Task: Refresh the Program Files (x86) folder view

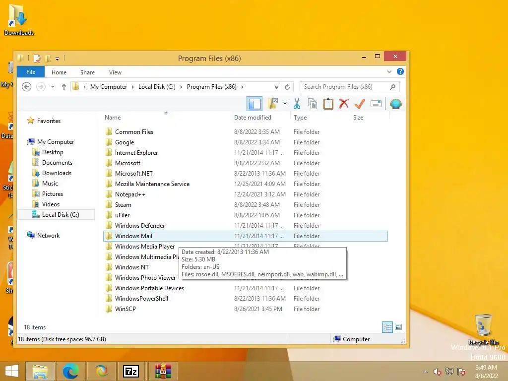Action: pos(287,87)
